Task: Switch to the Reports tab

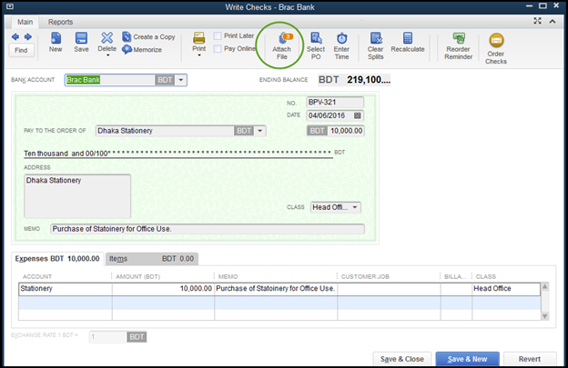Action: point(61,21)
